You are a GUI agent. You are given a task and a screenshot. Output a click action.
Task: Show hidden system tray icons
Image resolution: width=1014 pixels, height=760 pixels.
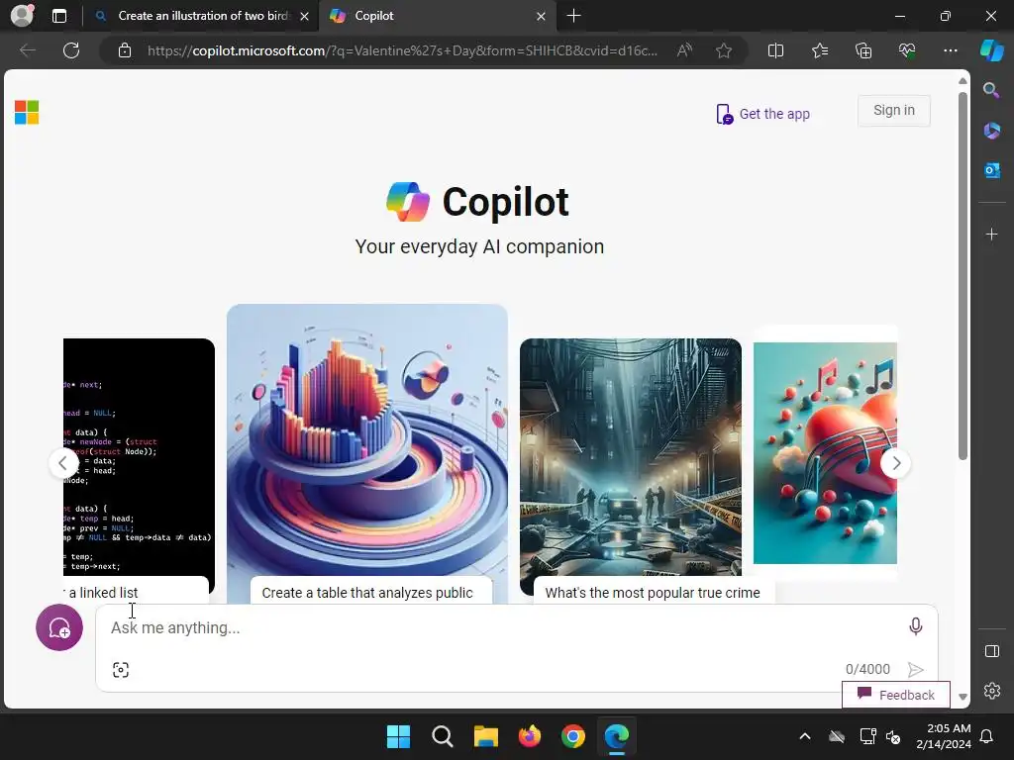coord(805,736)
